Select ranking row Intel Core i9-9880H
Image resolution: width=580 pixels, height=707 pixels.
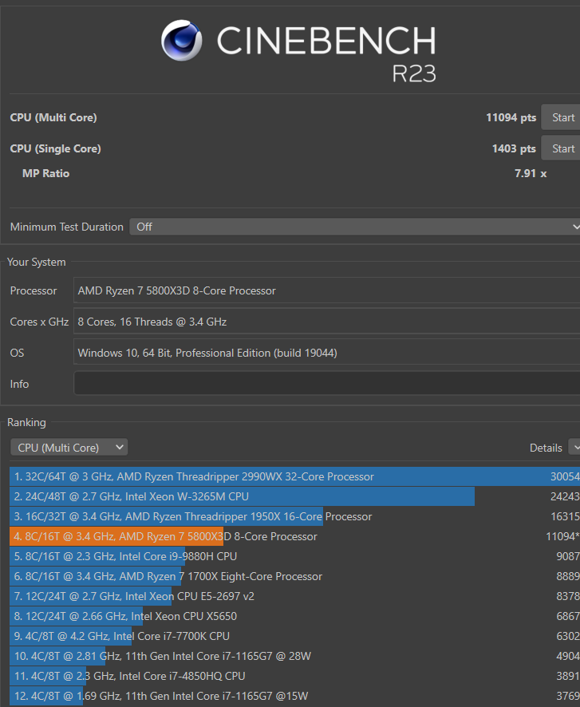[x=294, y=556]
